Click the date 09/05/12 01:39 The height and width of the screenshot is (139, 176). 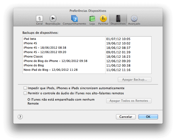click(118, 52)
